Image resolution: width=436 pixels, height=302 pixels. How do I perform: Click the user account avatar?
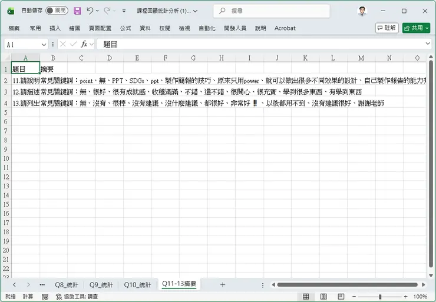click(362, 11)
